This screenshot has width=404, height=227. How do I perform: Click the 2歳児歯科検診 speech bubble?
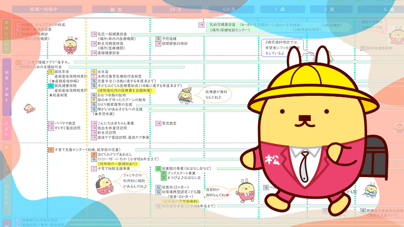[282, 47]
